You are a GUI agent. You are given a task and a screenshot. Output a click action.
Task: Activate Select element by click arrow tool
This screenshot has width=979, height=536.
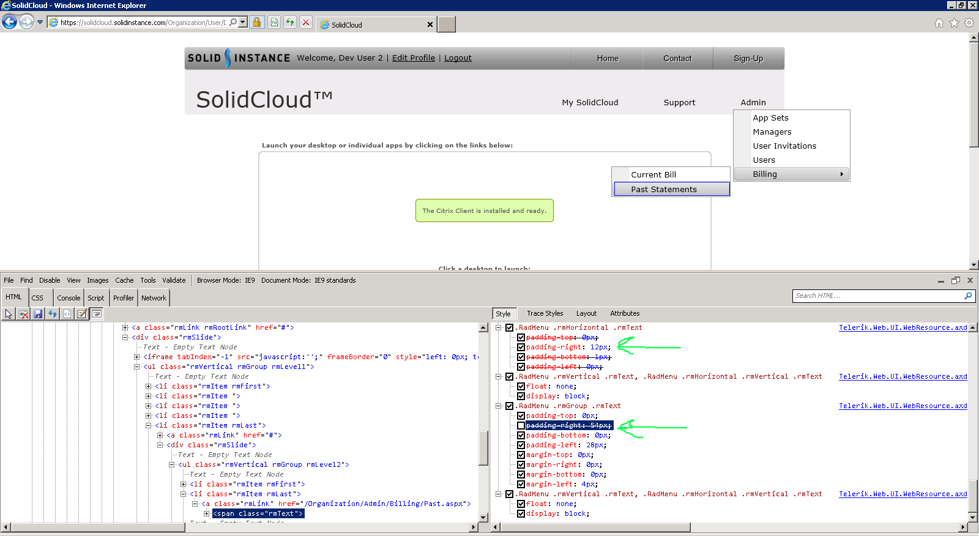(9, 314)
